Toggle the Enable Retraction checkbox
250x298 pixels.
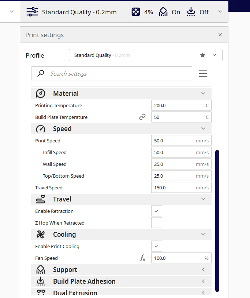point(157,211)
